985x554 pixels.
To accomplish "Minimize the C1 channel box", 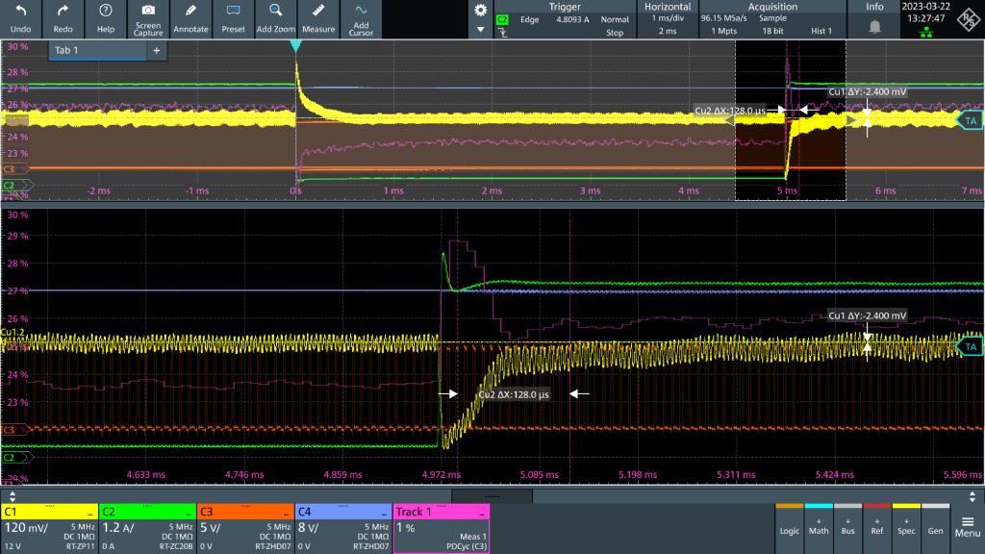I will [x=89, y=513].
